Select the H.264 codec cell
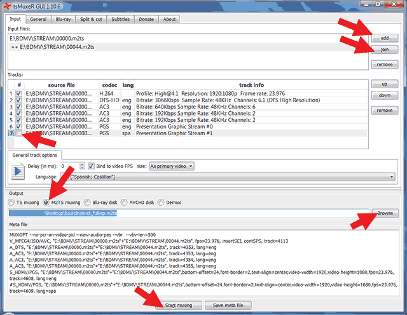Viewport: 407px width, 315px height. pyautogui.click(x=109, y=93)
